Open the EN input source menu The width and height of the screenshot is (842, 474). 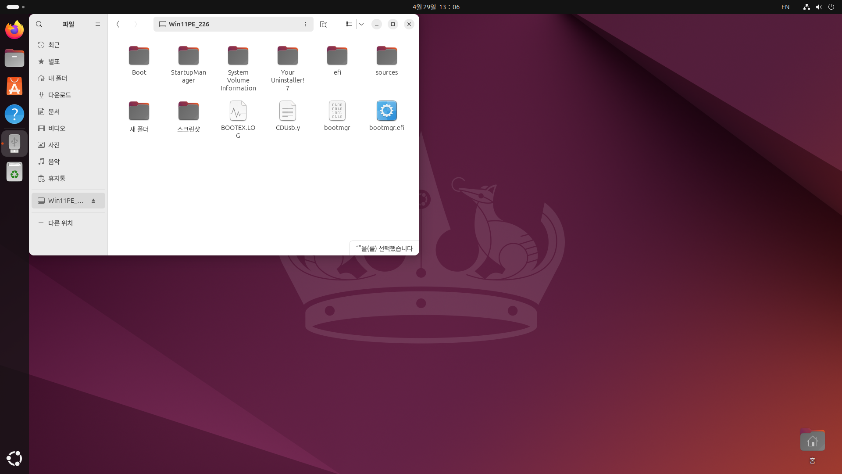pos(785,7)
